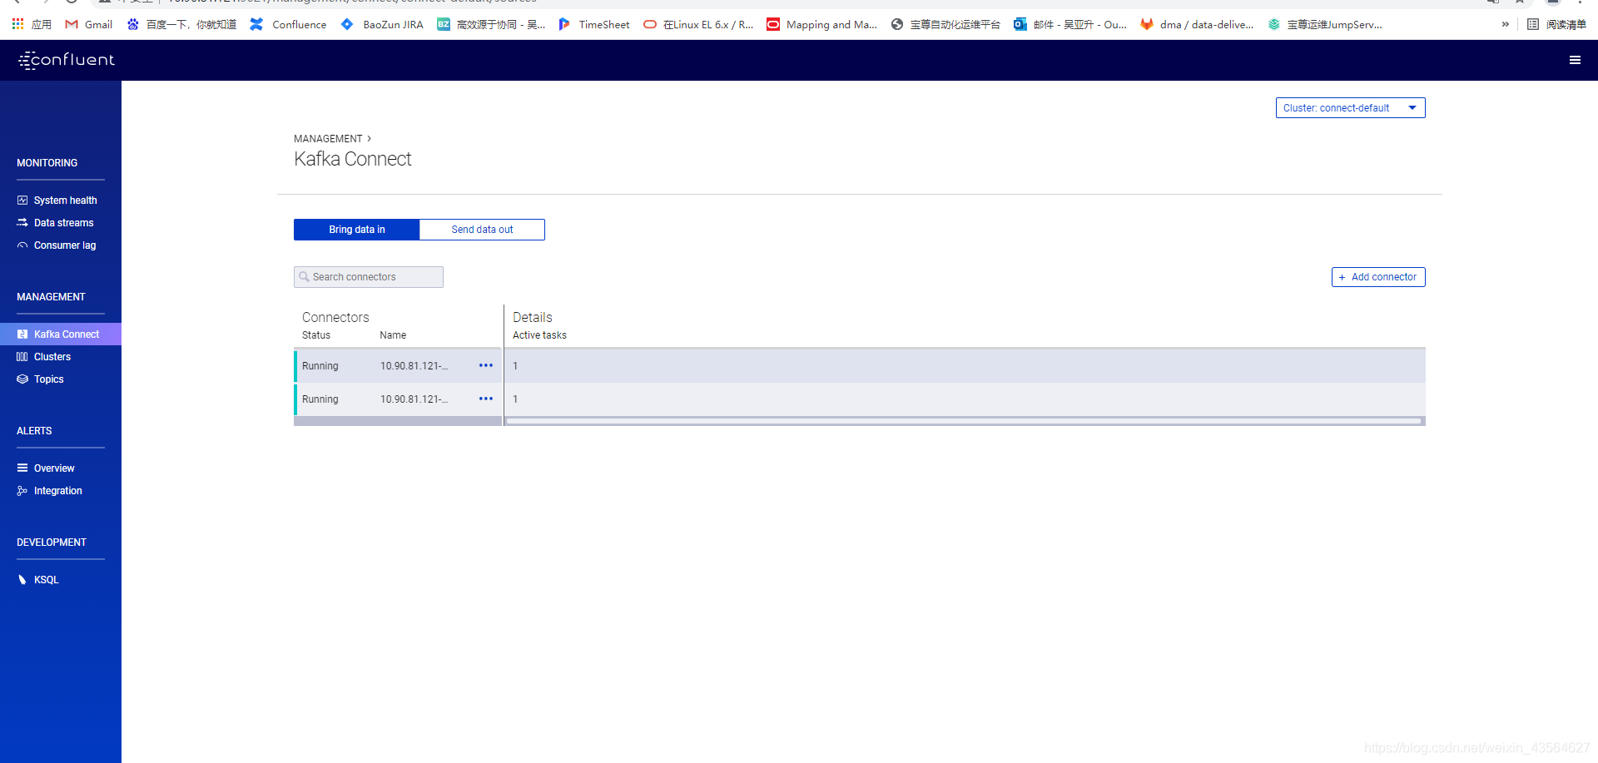The image size is (1598, 763).
Task: Open Gmail from the bookmarks bar
Action: [87, 24]
